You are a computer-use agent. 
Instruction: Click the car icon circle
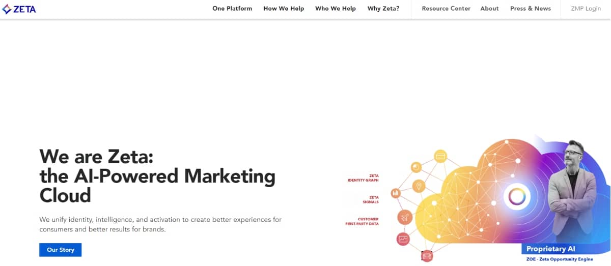pyautogui.click(x=427, y=255)
